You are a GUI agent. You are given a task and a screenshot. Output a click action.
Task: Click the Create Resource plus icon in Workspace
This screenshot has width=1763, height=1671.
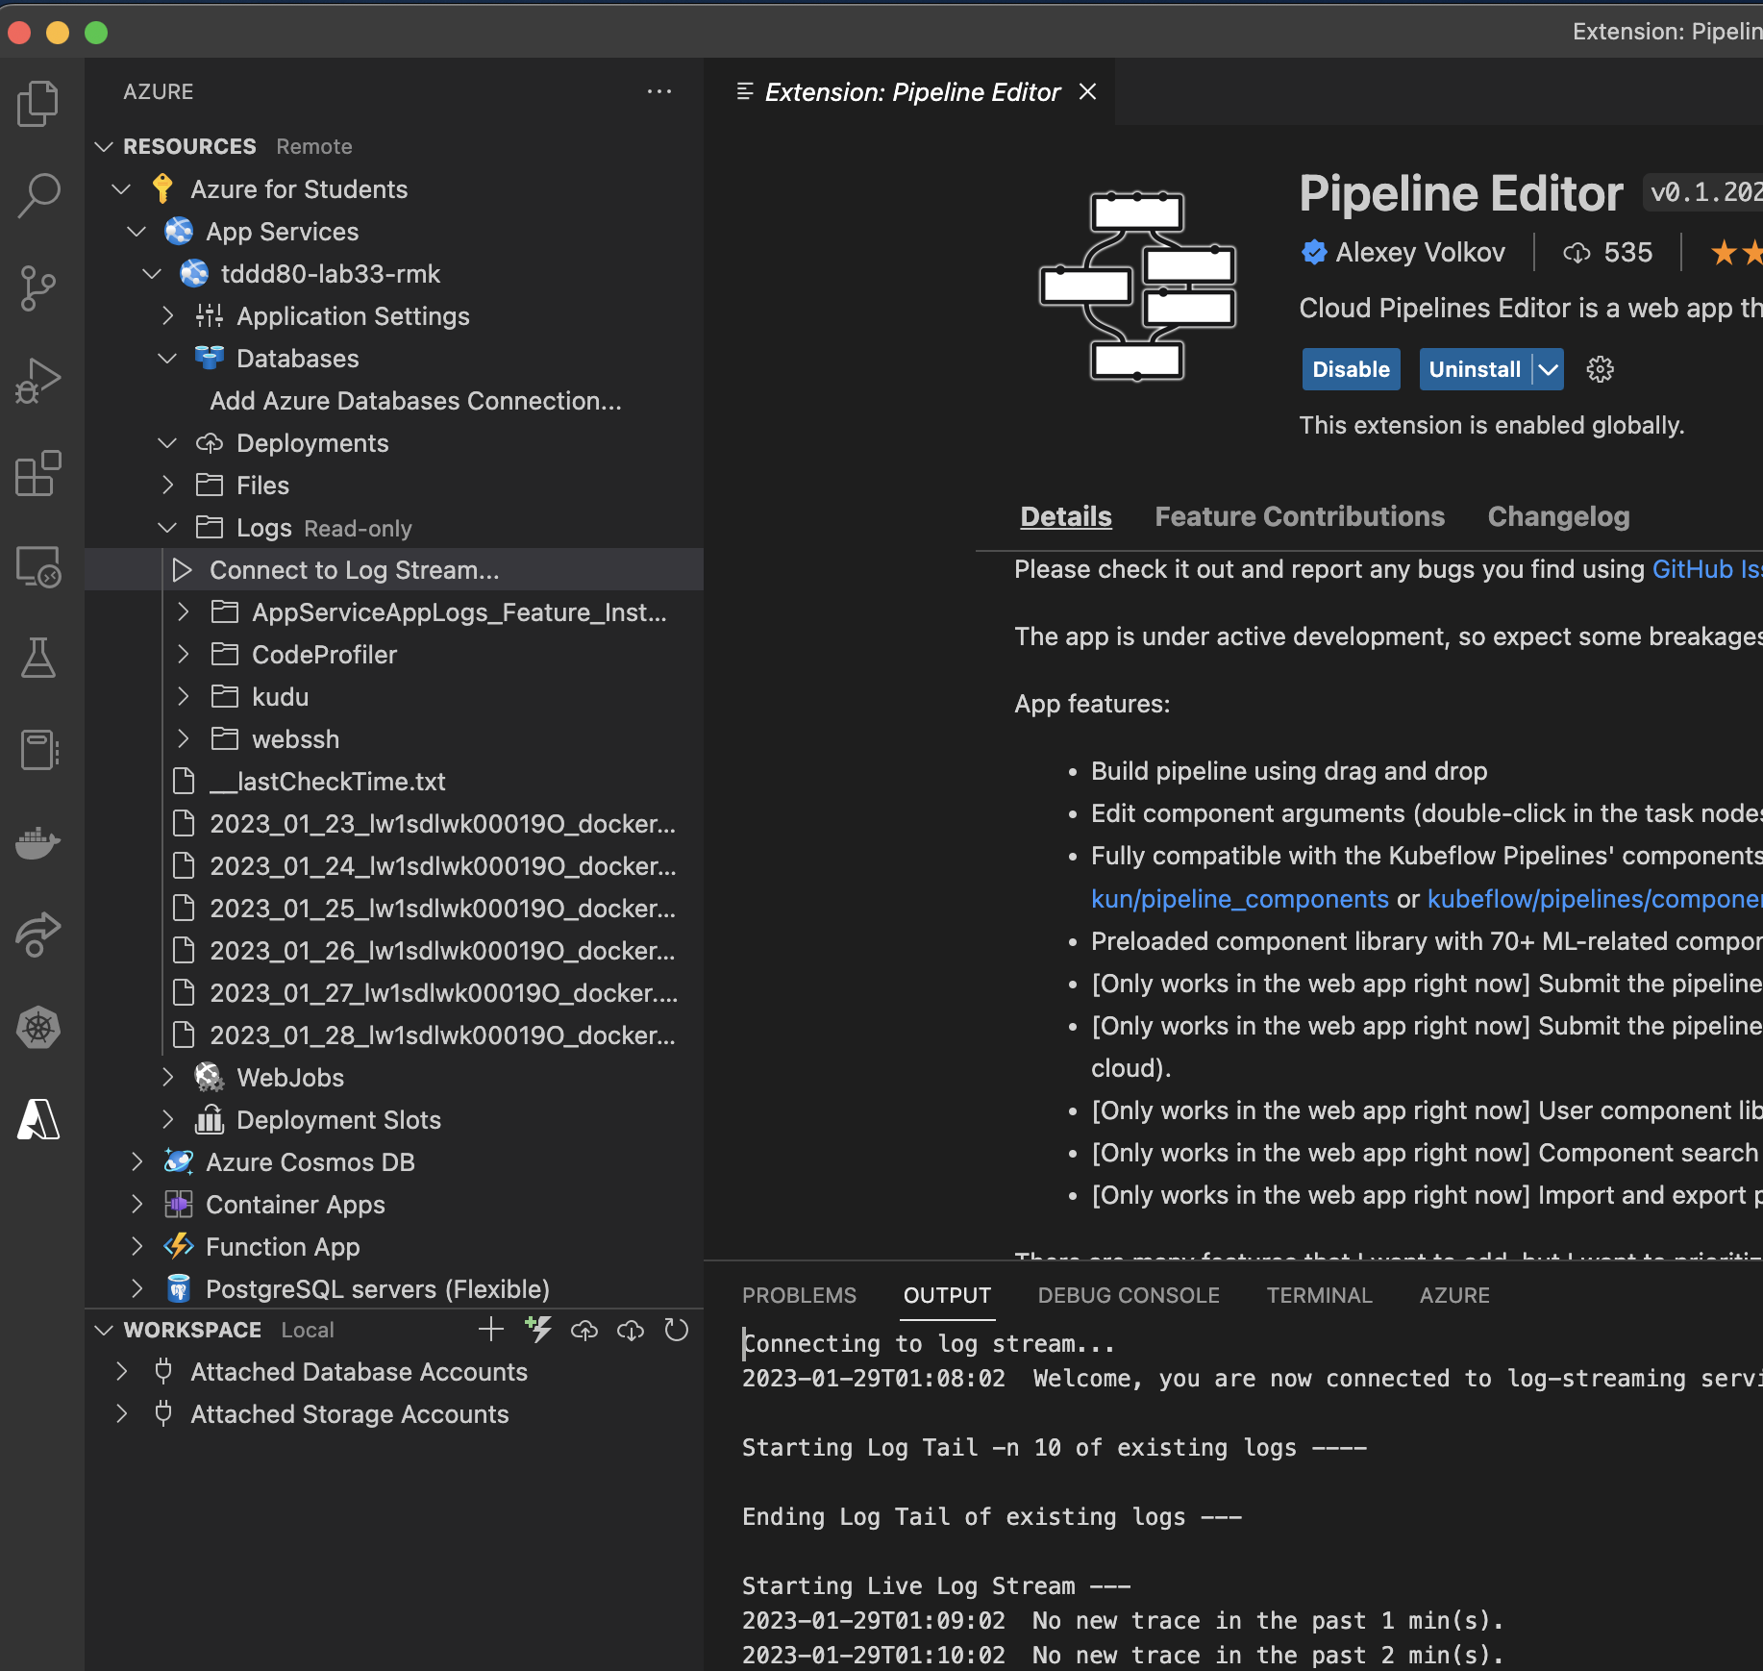[490, 1330]
